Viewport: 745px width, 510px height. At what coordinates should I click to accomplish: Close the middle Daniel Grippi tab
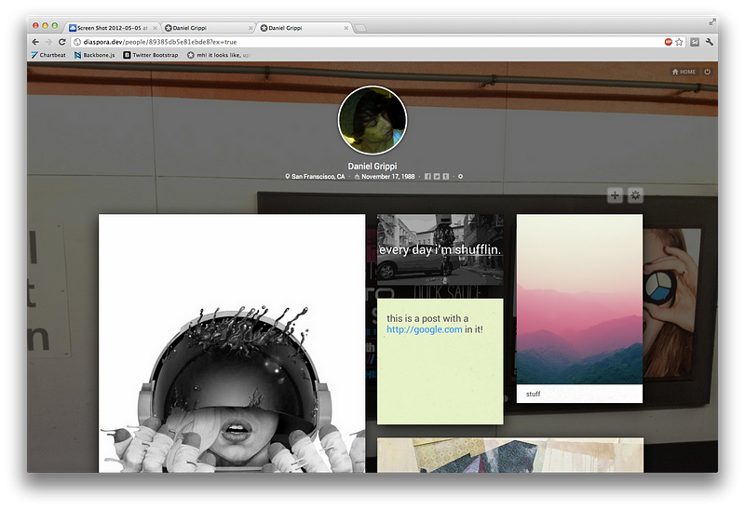[x=251, y=28]
